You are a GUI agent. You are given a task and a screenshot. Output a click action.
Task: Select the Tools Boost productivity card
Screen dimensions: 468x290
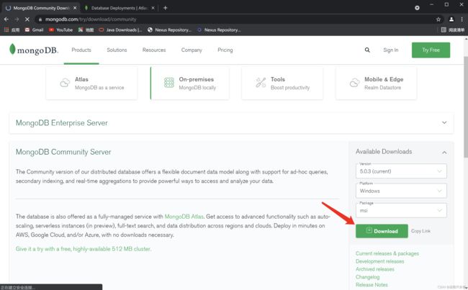pos(282,83)
